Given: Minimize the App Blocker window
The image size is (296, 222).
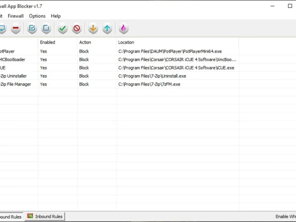Looking at the screenshot, I should pos(272,6).
